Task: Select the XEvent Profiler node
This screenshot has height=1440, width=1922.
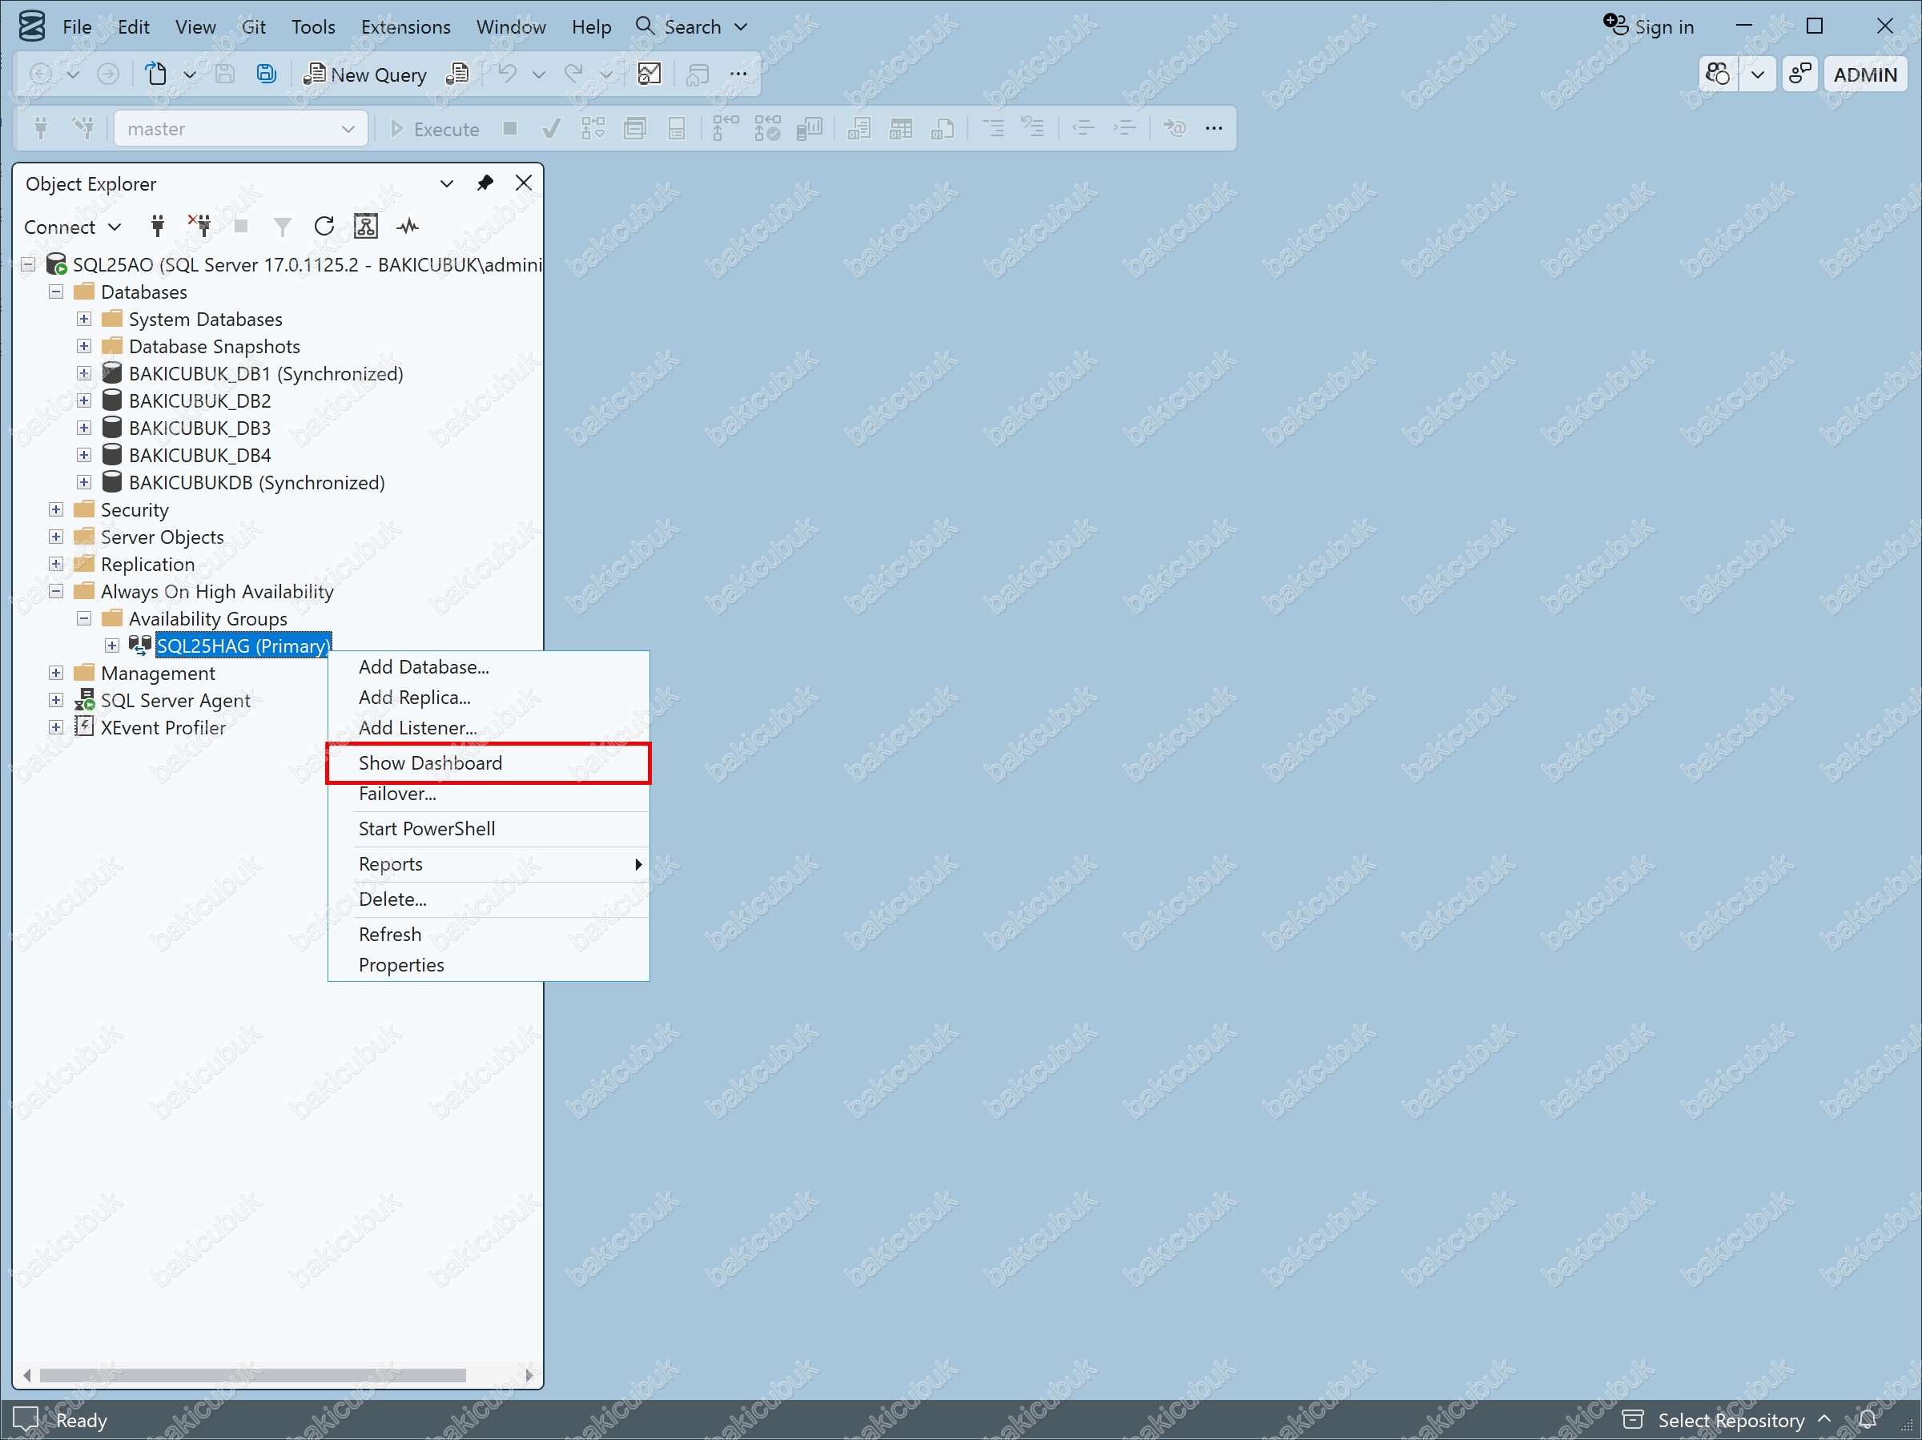Action: tap(163, 727)
